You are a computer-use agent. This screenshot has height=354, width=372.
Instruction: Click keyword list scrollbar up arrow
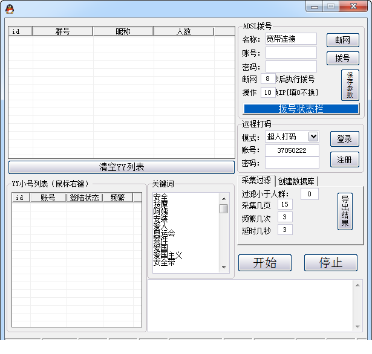click(224, 199)
